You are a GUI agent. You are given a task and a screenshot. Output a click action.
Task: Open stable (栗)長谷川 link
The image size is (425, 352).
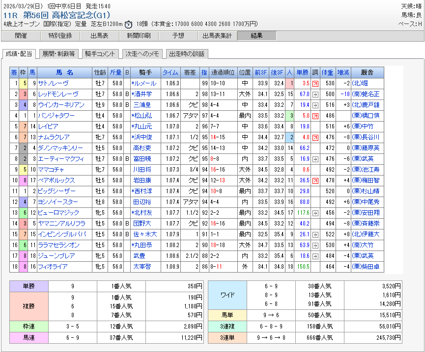366,137
